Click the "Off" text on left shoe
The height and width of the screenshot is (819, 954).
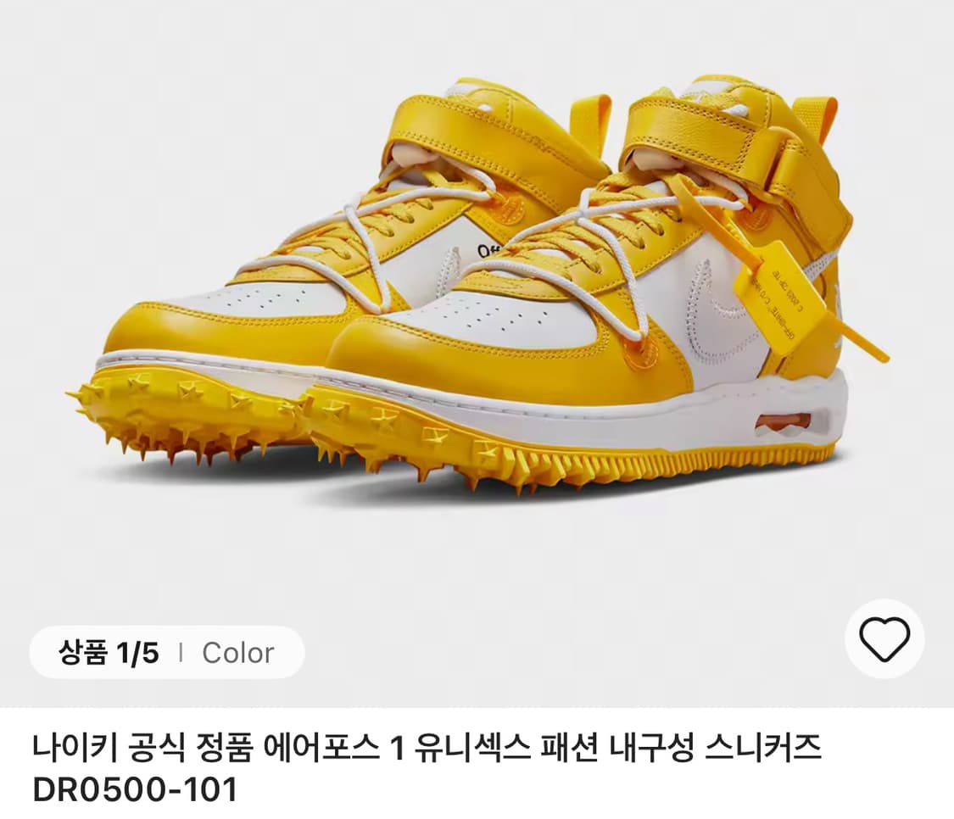coord(487,250)
